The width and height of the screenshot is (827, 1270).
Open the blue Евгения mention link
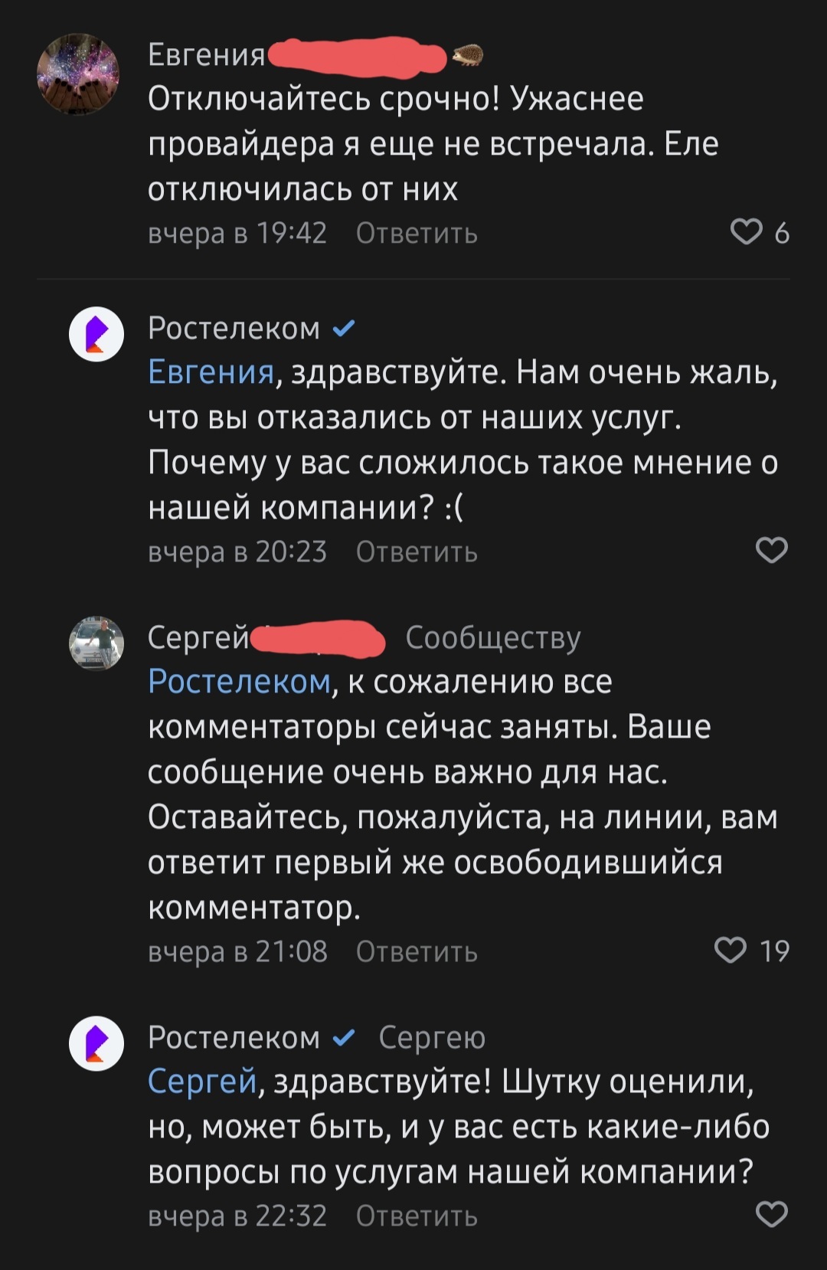point(211,372)
